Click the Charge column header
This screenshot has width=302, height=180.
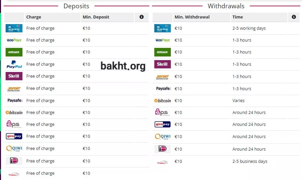pos(34,17)
